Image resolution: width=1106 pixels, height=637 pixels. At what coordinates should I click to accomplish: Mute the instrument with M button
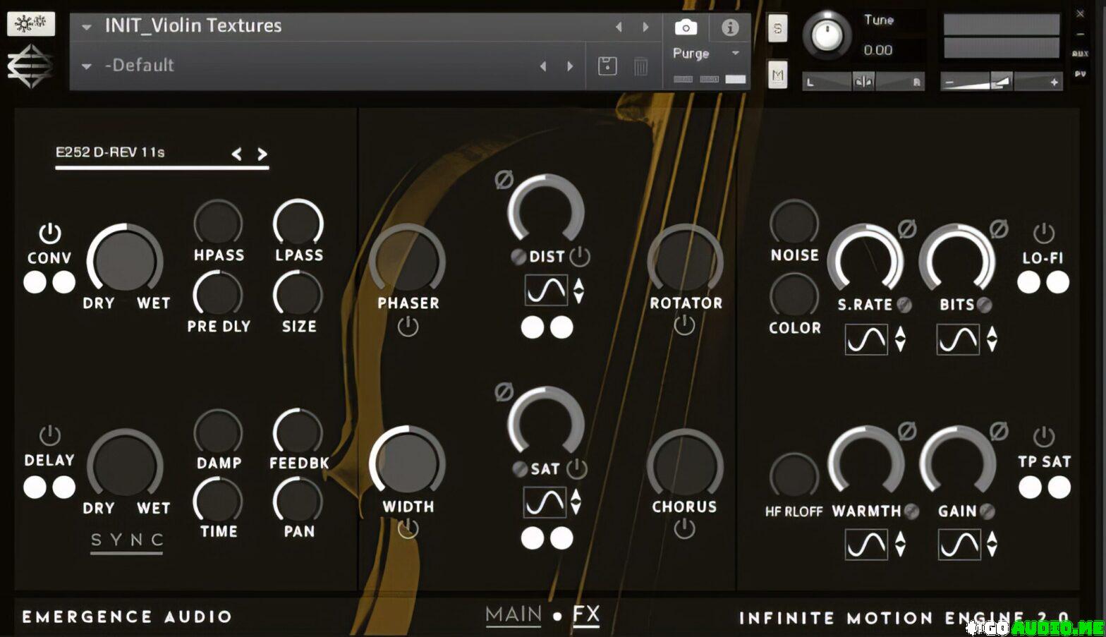pyautogui.click(x=777, y=75)
